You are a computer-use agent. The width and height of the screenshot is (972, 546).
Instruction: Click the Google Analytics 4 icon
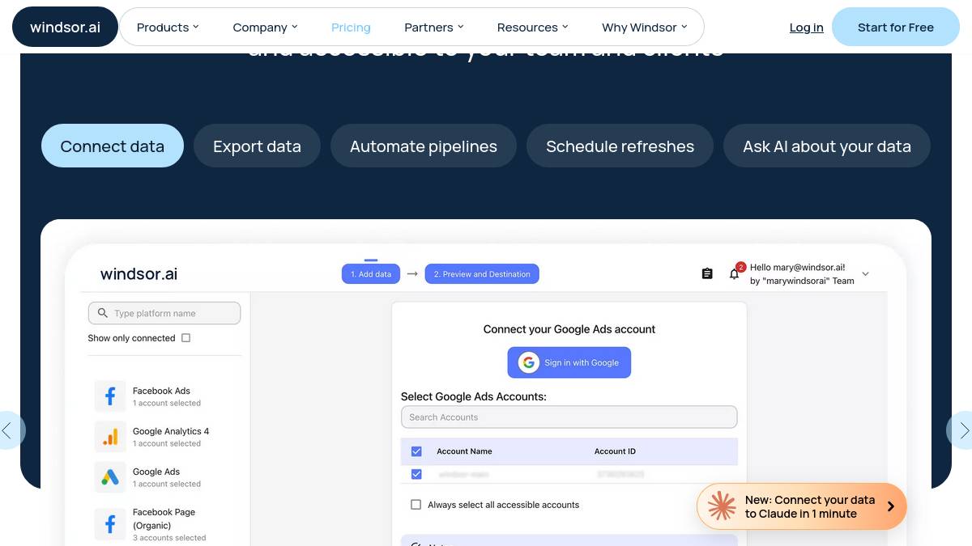110,437
